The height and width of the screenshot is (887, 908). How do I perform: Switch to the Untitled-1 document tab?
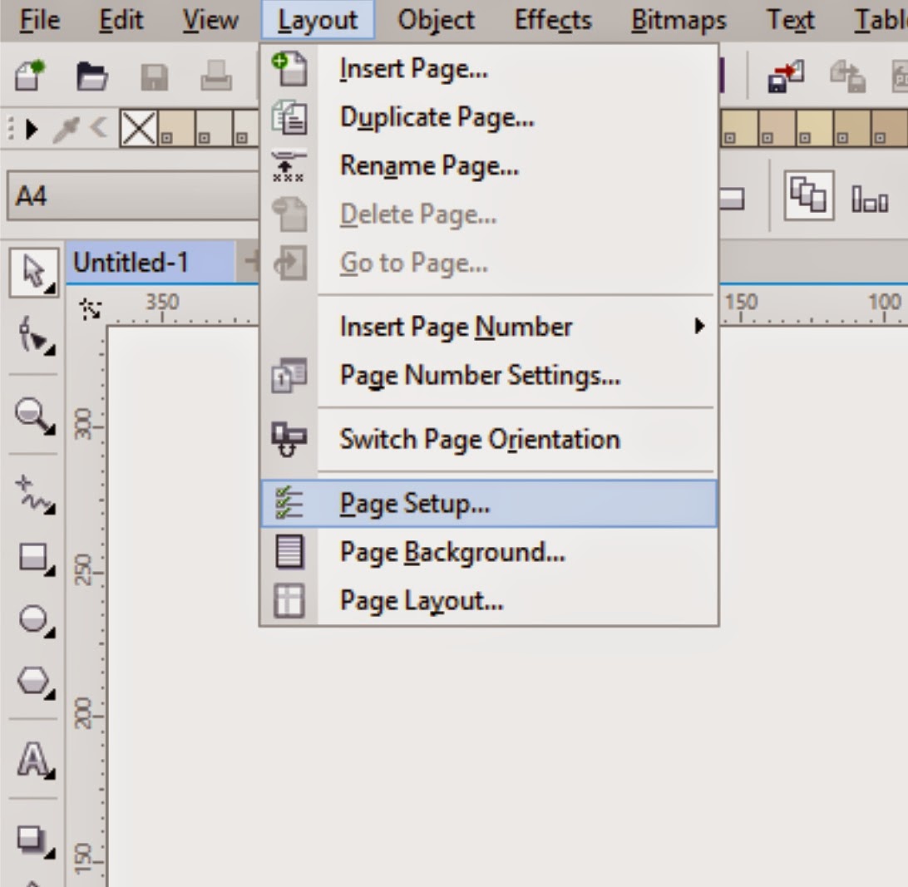point(129,262)
